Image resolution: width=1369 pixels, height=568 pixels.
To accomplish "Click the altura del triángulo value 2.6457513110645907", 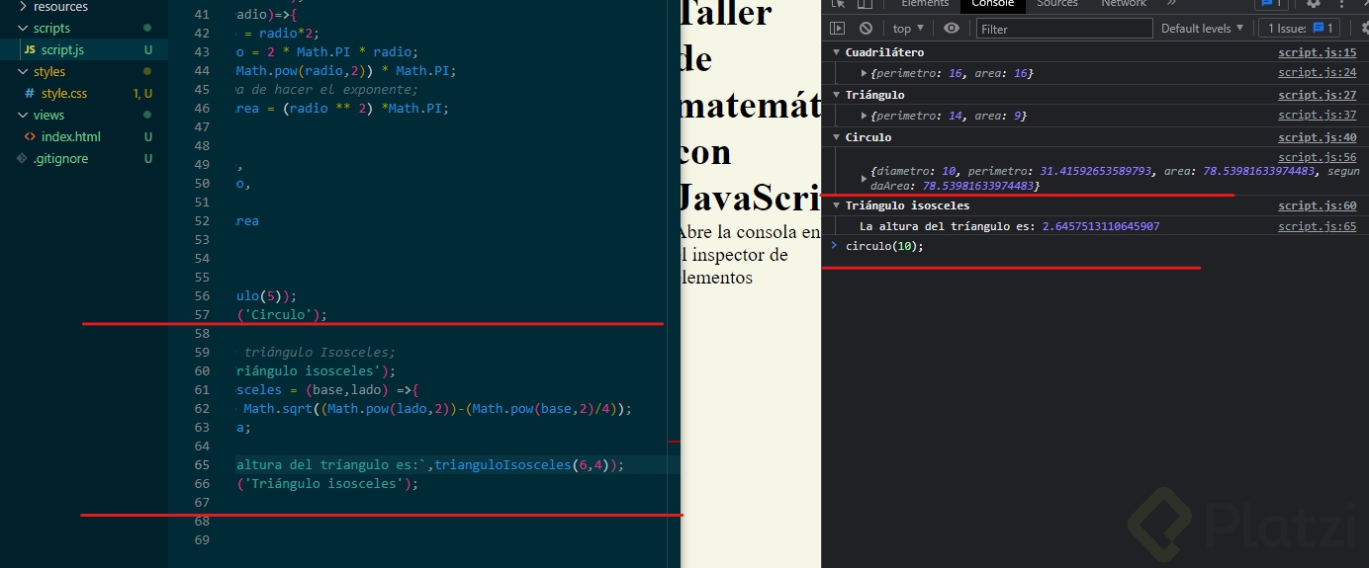I will click(1101, 226).
